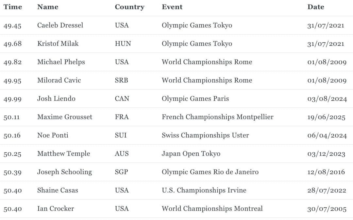Image resolution: width=353 pixels, height=220 pixels.
Task: Select the name Matthew Temple
Action: click(x=64, y=154)
